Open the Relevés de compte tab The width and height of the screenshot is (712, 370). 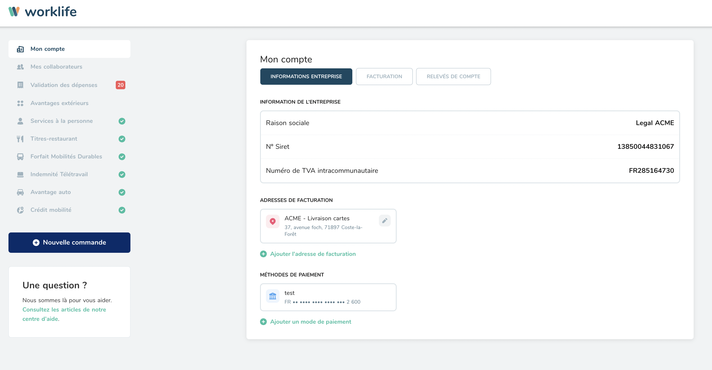tap(453, 77)
